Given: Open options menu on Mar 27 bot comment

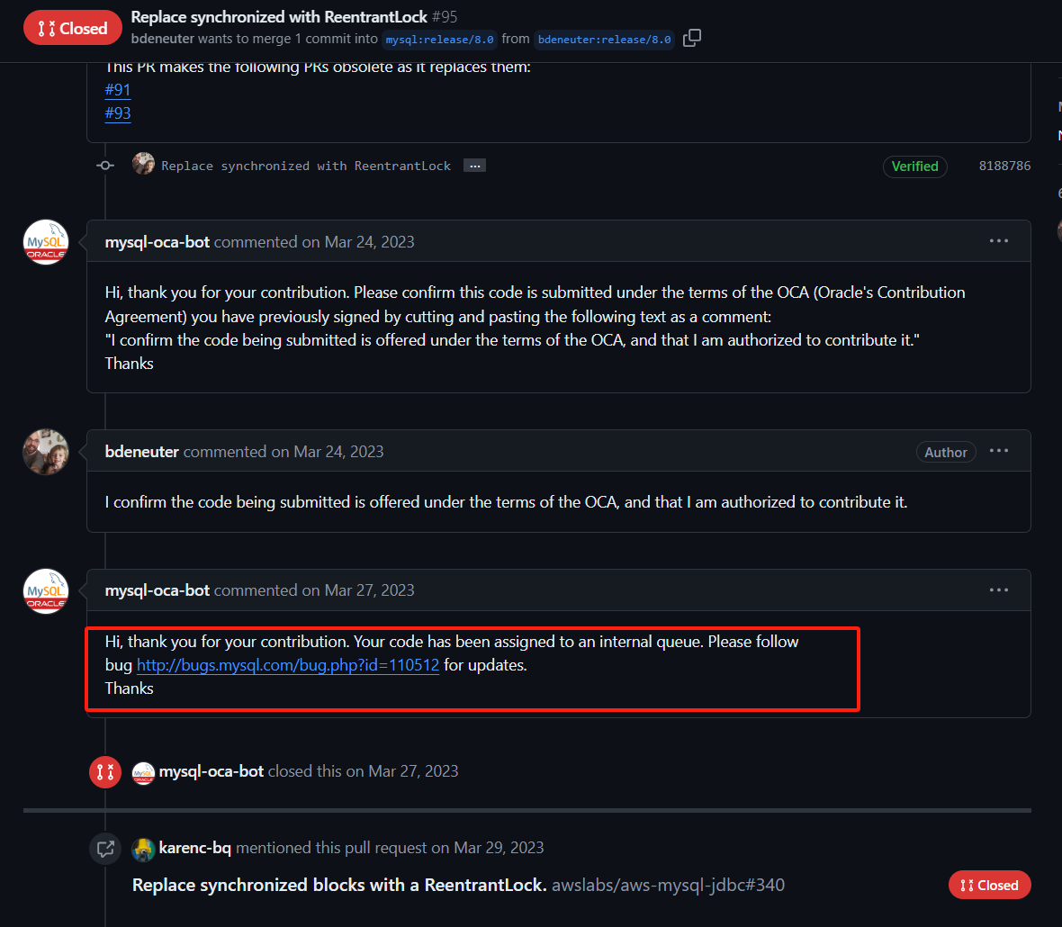Looking at the screenshot, I should point(999,589).
